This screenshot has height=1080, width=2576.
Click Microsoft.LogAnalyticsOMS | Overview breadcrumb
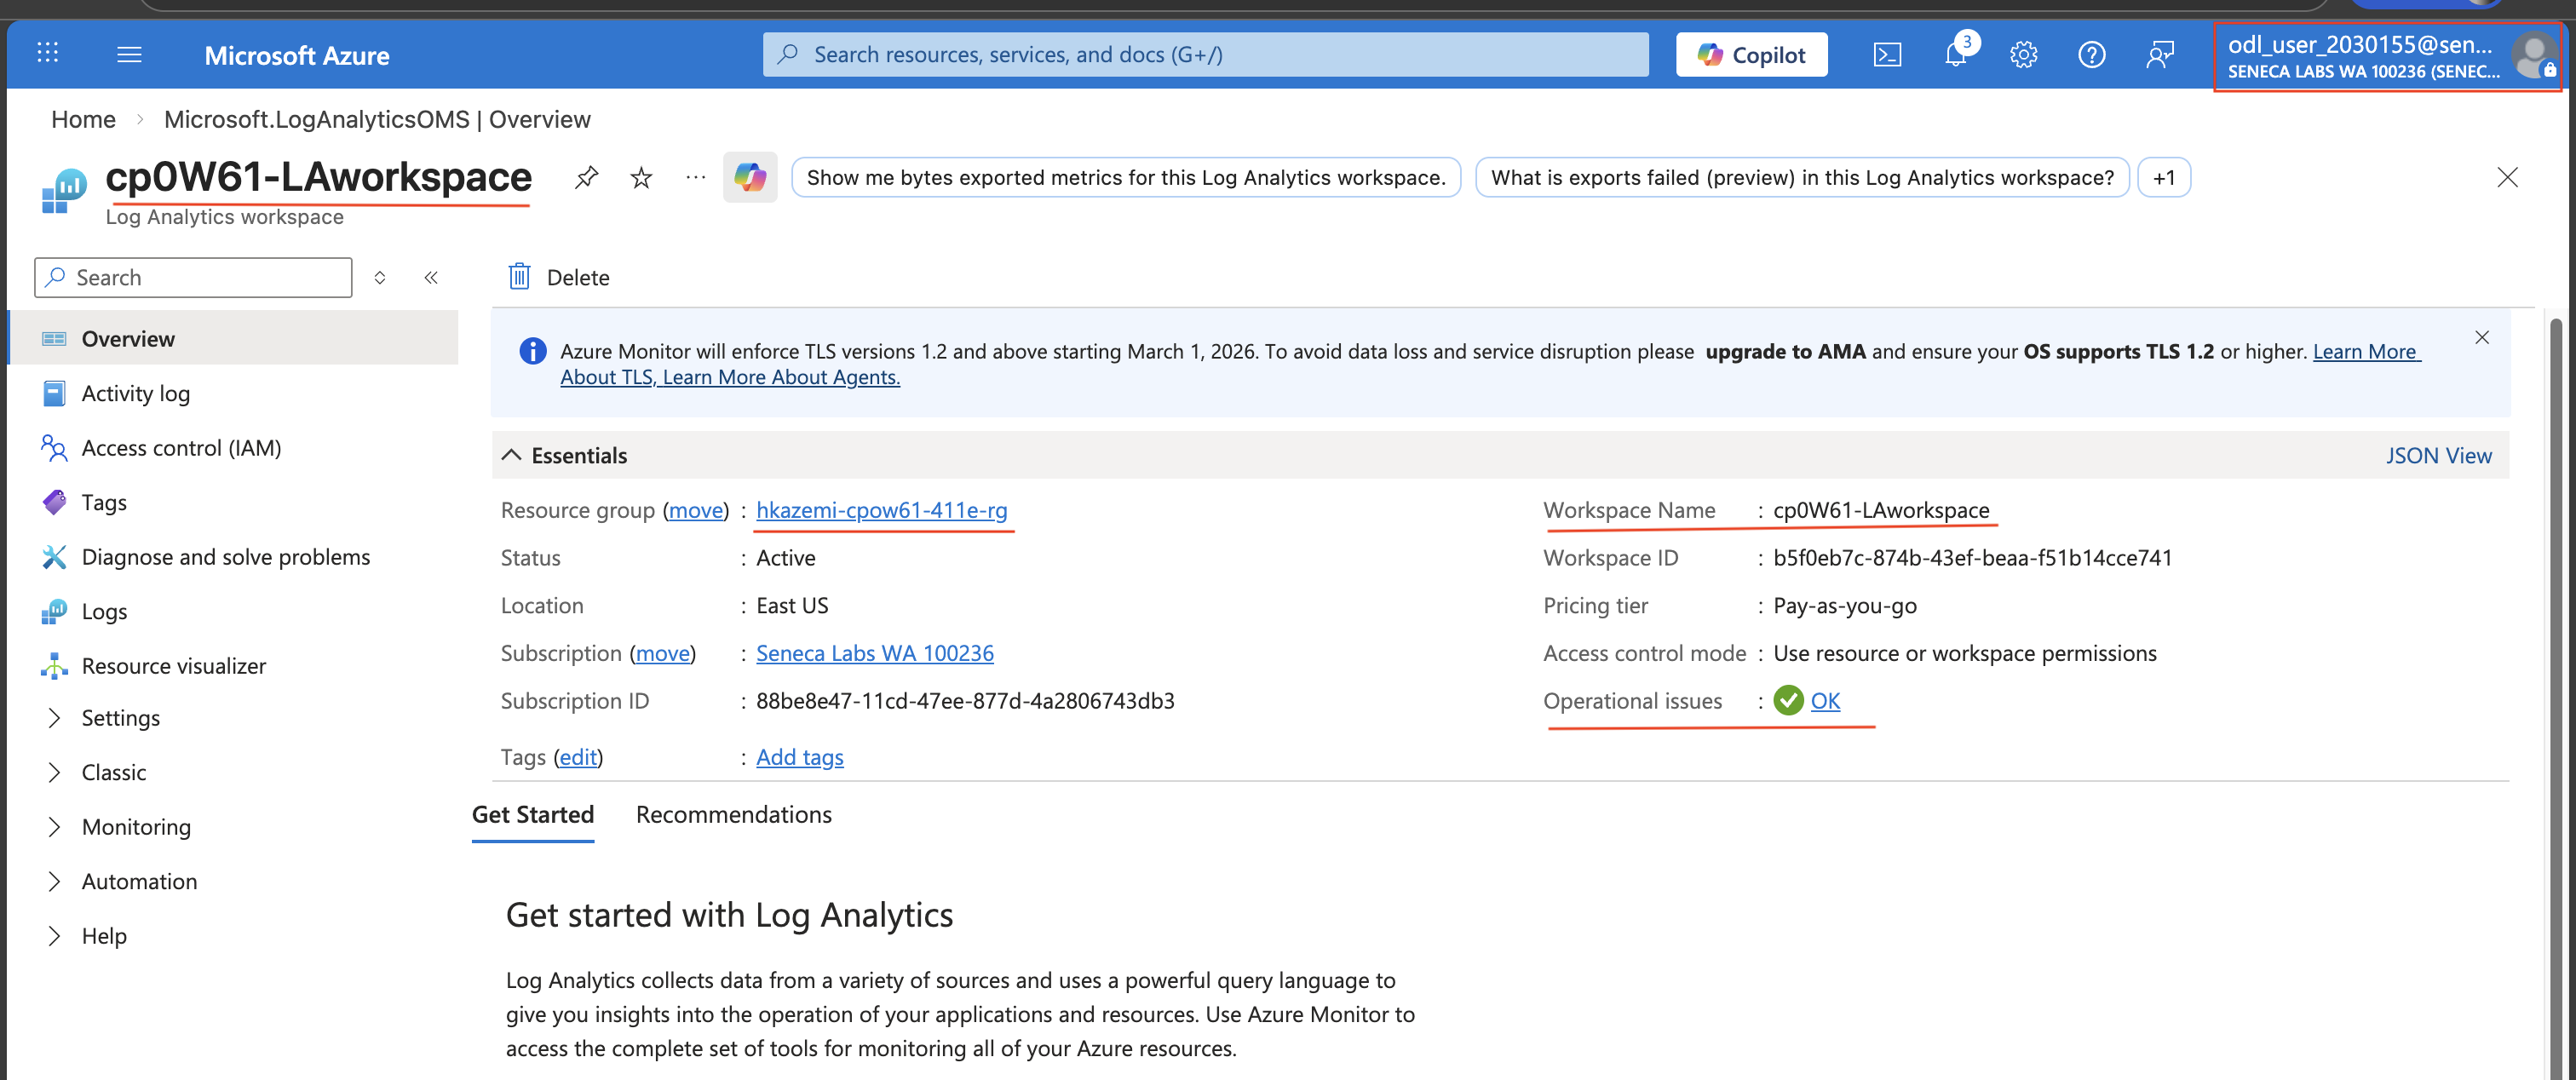(x=377, y=119)
